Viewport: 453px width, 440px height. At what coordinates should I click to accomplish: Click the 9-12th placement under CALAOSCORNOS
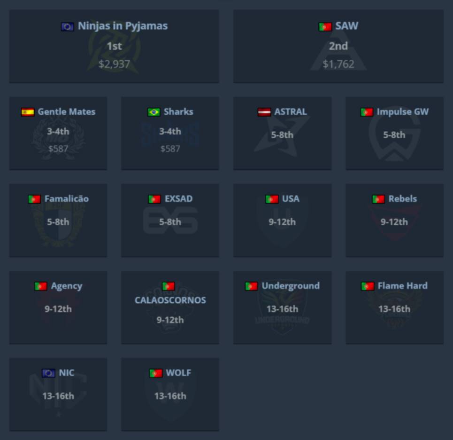pyautogui.click(x=170, y=320)
